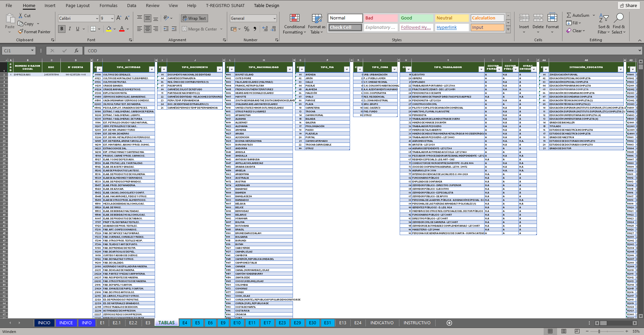Open the Format cells icon menu
Viewport: 644px width, 335px height.
552,18
